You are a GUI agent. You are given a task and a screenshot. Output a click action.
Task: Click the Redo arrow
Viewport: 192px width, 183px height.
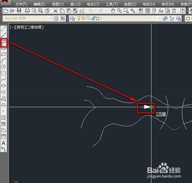pos(101,11)
